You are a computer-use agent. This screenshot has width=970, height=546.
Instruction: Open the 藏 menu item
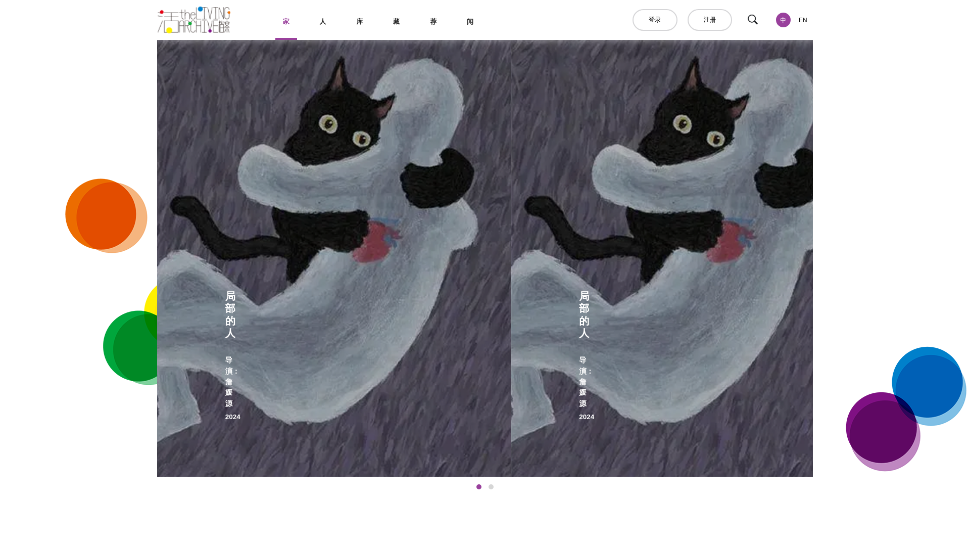397,22
